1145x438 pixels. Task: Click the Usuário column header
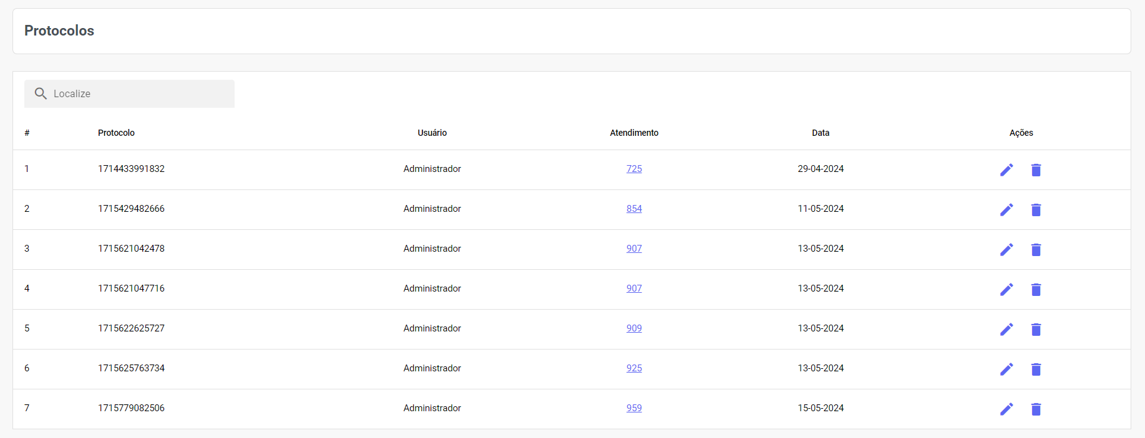click(432, 133)
